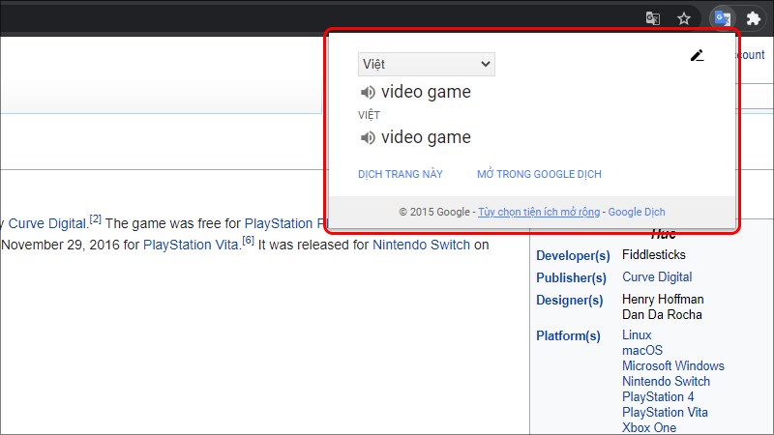Select the 'Henry Hoffman' designer text
774x435 pixels.
click(663, 299)
